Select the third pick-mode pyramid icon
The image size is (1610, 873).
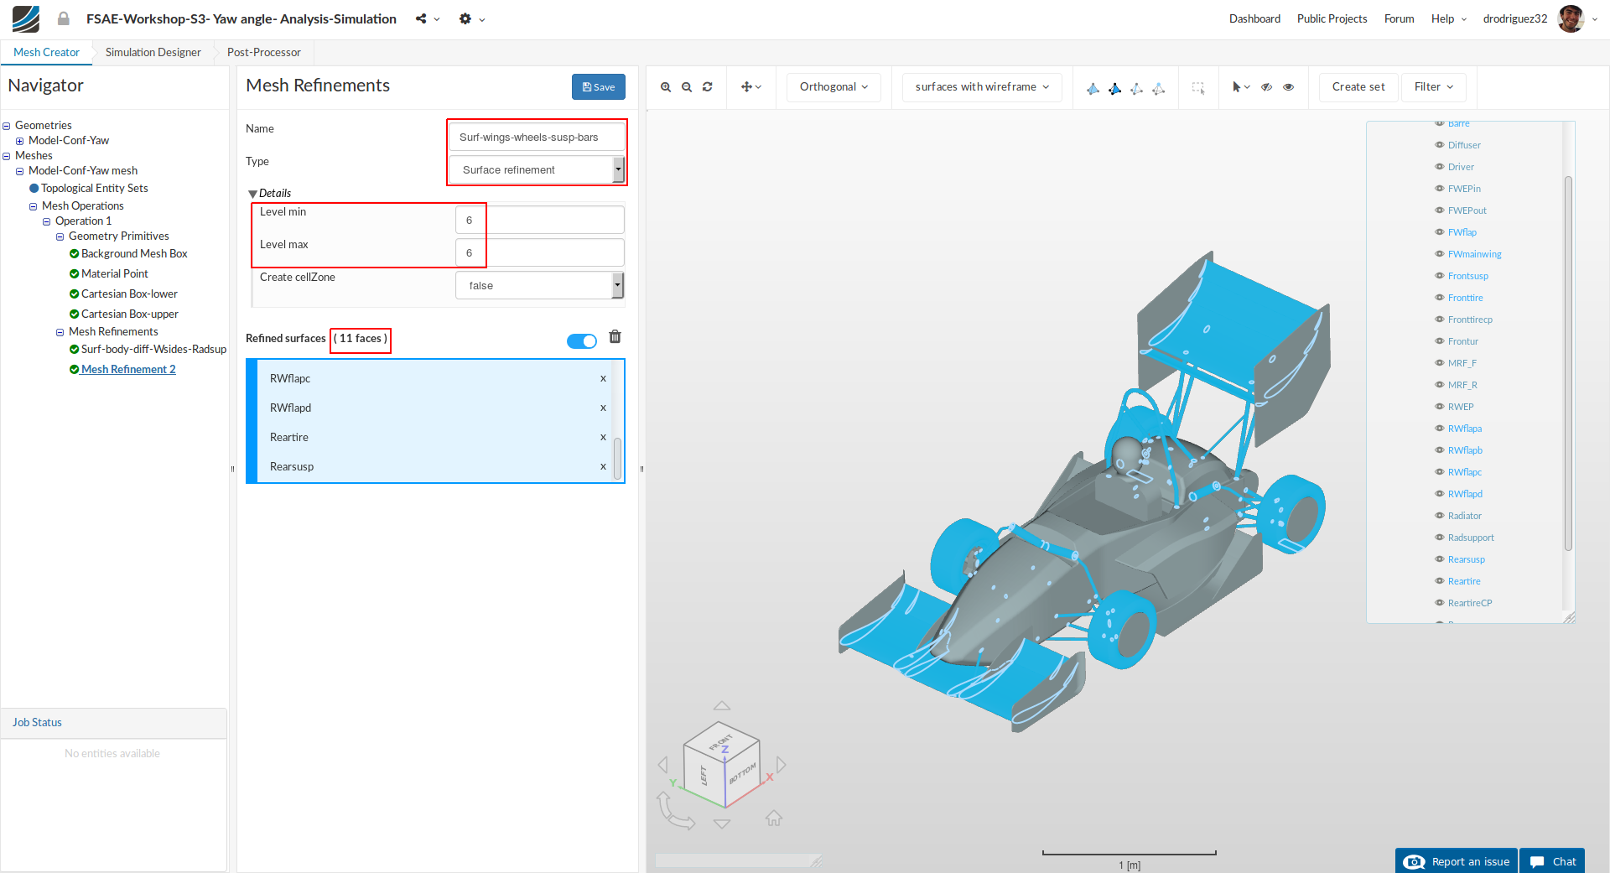click(1136, 88)
